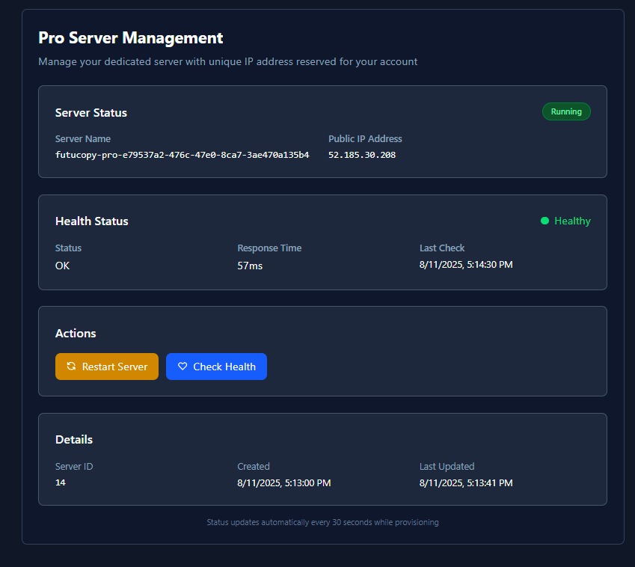The image size is (635, 567).
Task: Select the Healthy status label
Action: pos(571,221)
